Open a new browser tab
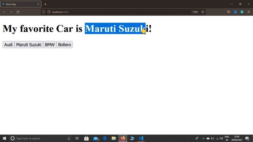The image size is (253, 142). tap(45, 4)
